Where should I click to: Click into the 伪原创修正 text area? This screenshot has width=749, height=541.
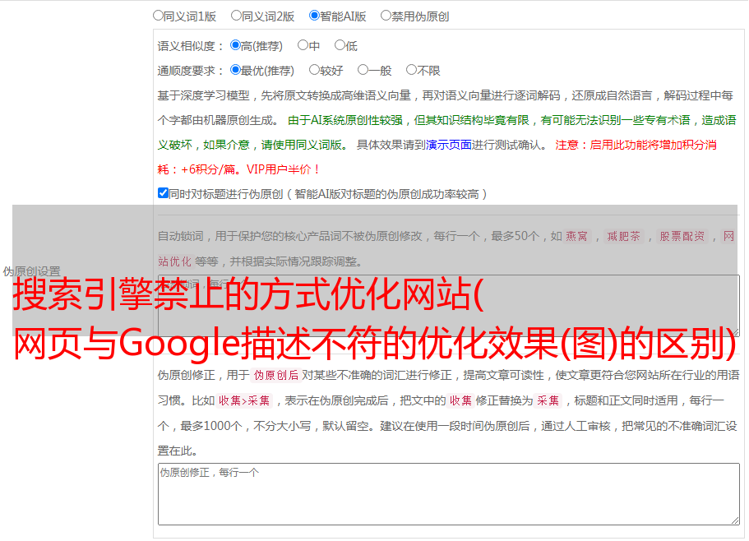(x=449, y=494)
